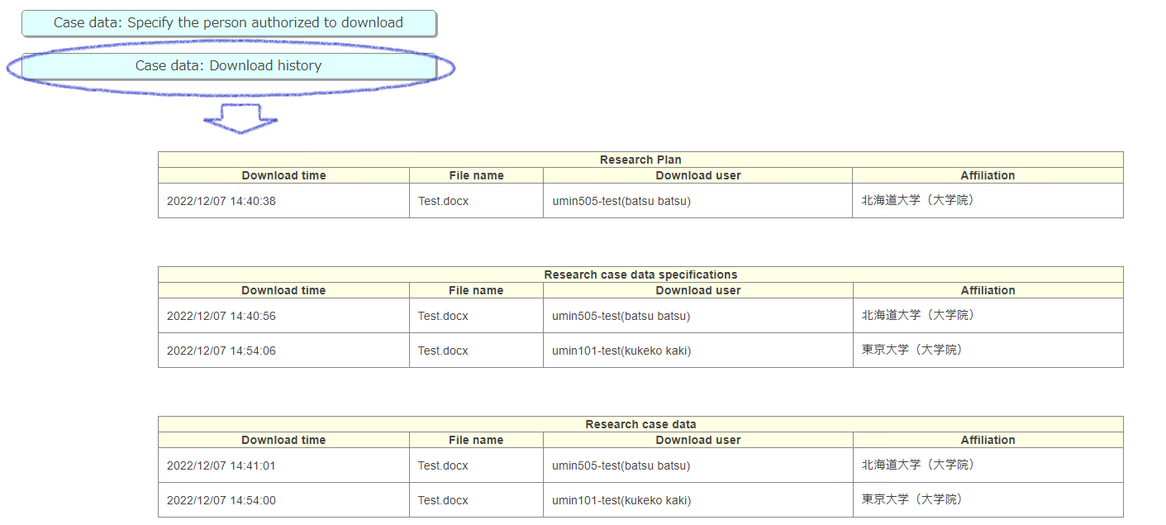Click 'Affiliation' header in the specifications table
Viewport: 1166px width, 525px height.
(x=988, y=290)
